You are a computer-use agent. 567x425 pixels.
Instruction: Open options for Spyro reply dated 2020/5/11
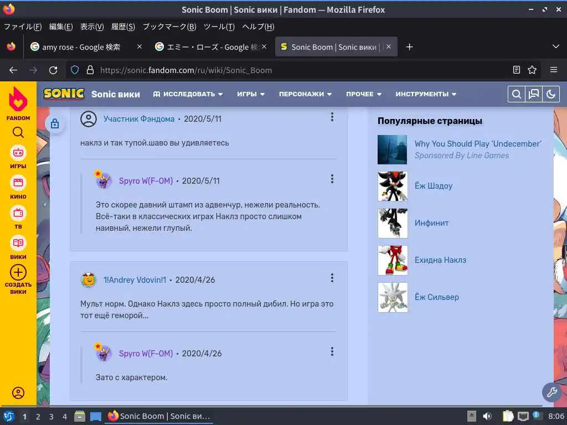(x=332, y=179)
